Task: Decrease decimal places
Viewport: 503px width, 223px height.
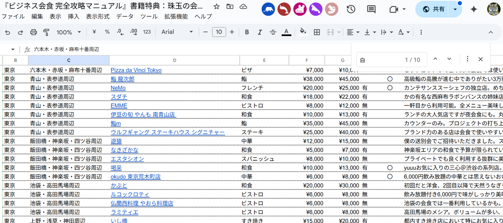Action: tap(120, 32)
